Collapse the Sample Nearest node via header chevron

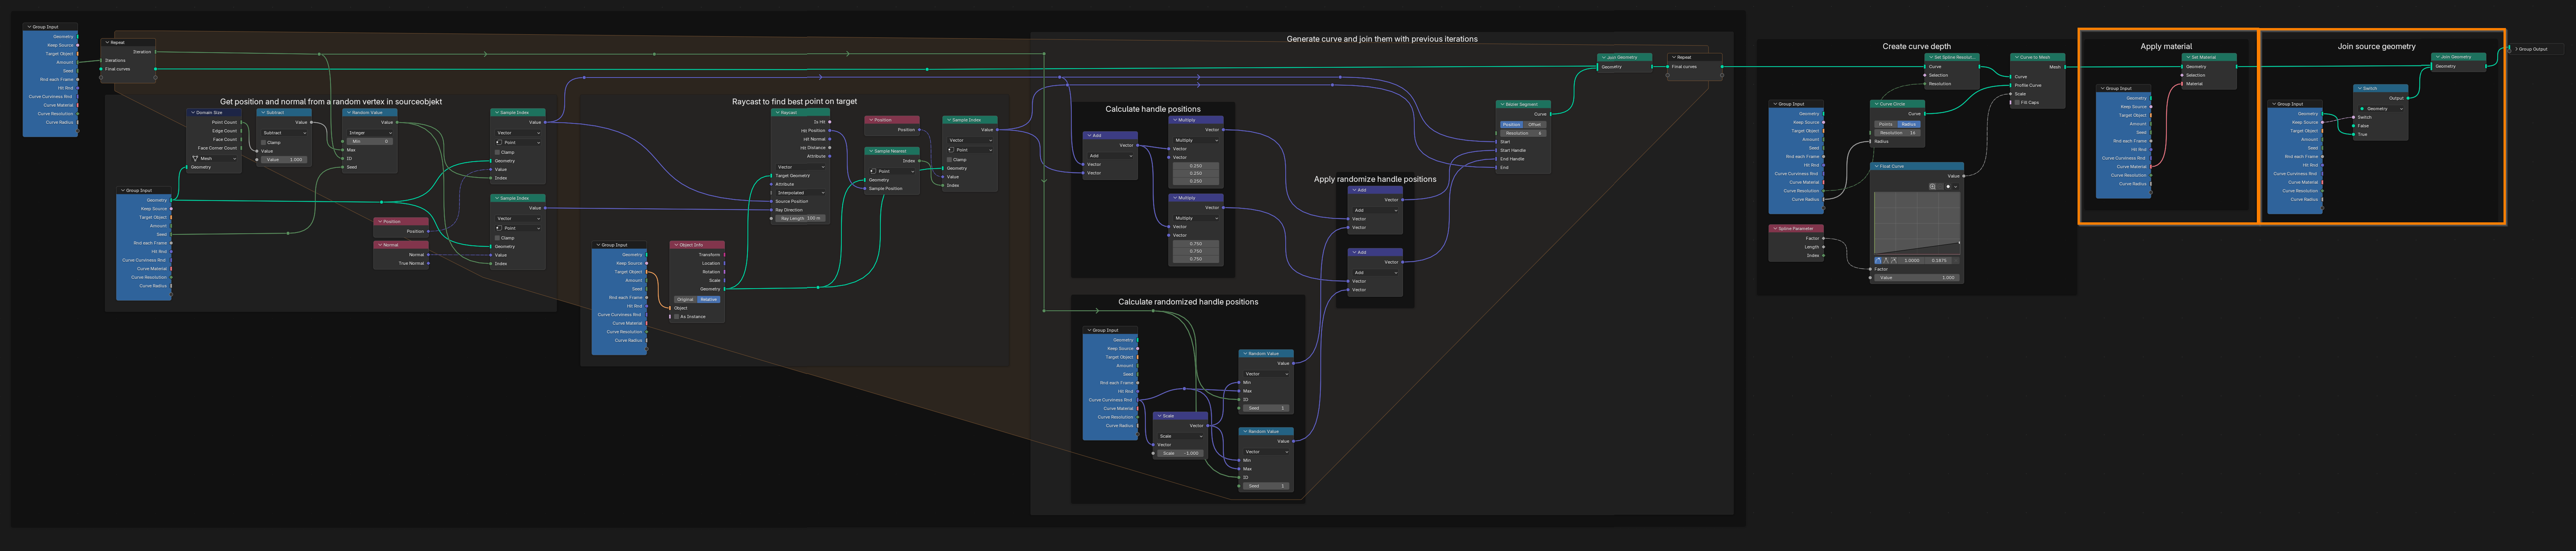point(871,151)
